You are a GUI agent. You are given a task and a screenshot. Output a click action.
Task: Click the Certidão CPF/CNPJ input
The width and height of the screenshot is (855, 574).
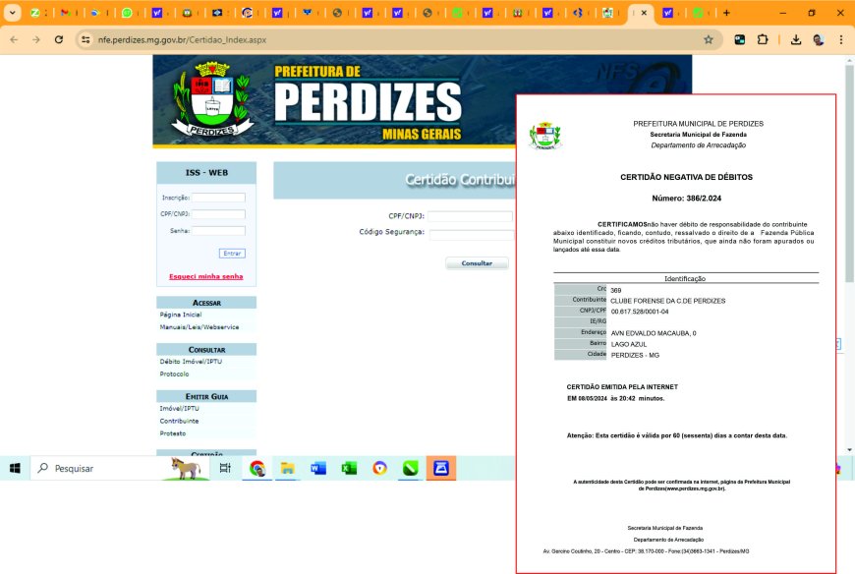click(x=470, y=216)
